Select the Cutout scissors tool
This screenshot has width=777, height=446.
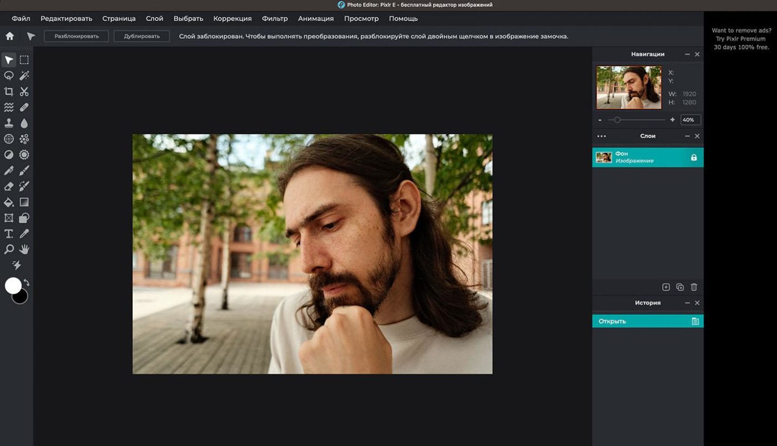point(24,92)
